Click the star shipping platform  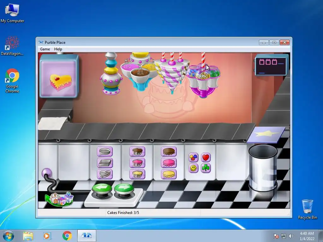(266, 134)
